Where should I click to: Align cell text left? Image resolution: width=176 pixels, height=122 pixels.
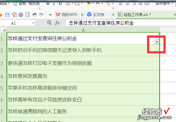tap(121, 4)
